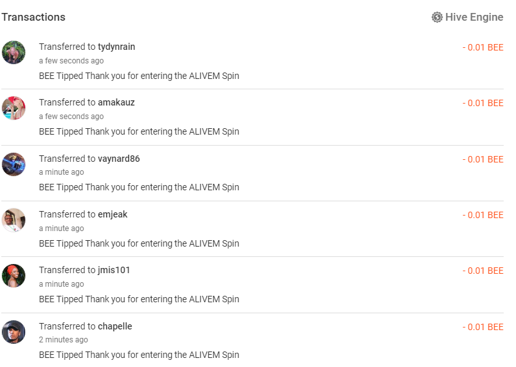
Task: Click the '2 minutes ago' timestamp for chapelle
Action: pyautogui.click(x=63, y=340)
